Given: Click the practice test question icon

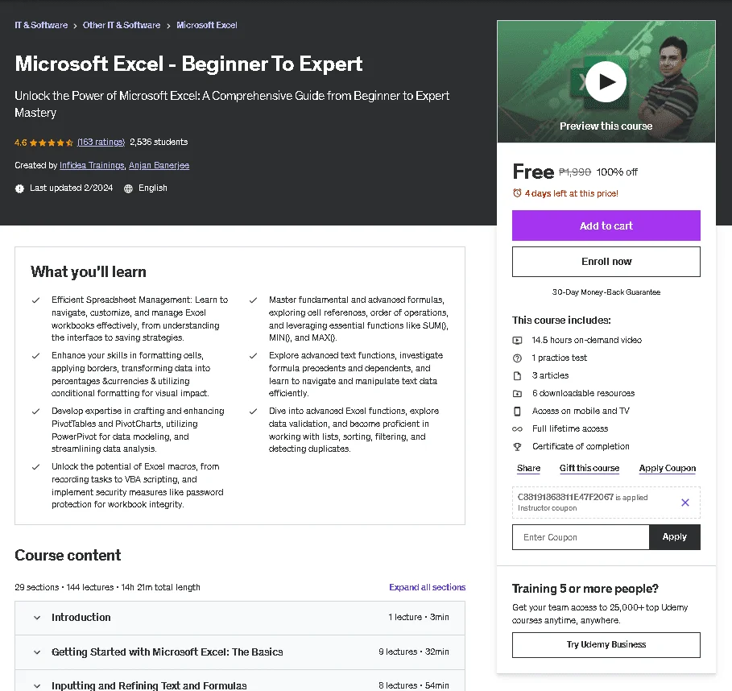Looking at the screenshot, I should (517, 358).
